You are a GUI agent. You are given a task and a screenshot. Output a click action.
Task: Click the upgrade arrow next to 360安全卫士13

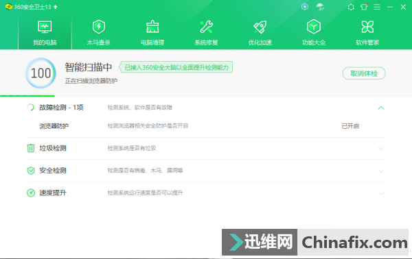click(55, 7)
